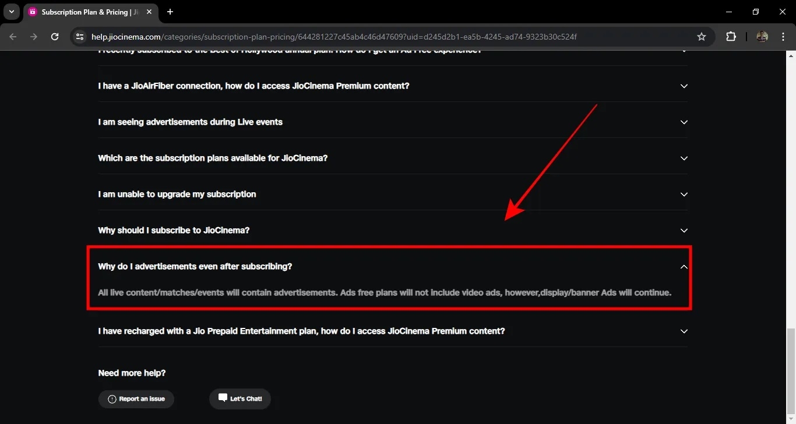Viewport: 796px width, 424px height.
Task: Expand 'I am seeing advertisements during Live events'
Action: coord(393,122)
